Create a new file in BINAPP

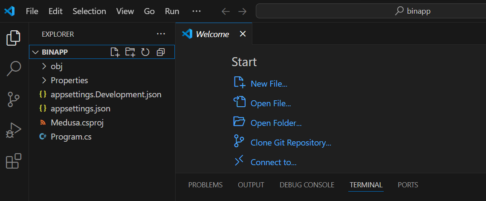[x=115, y=52]
